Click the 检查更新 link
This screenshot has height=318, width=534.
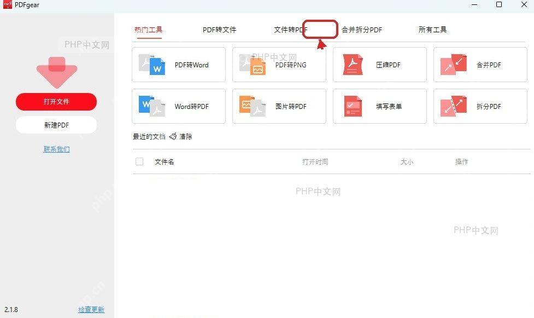click(x=91, y=309)
